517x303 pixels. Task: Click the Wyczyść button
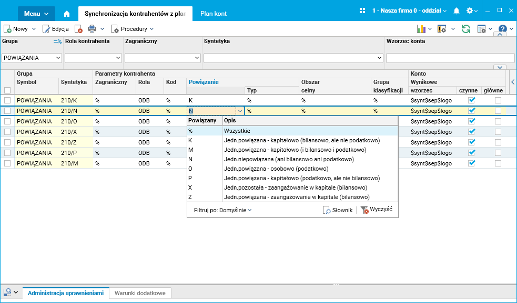click(x=376, y=210)
